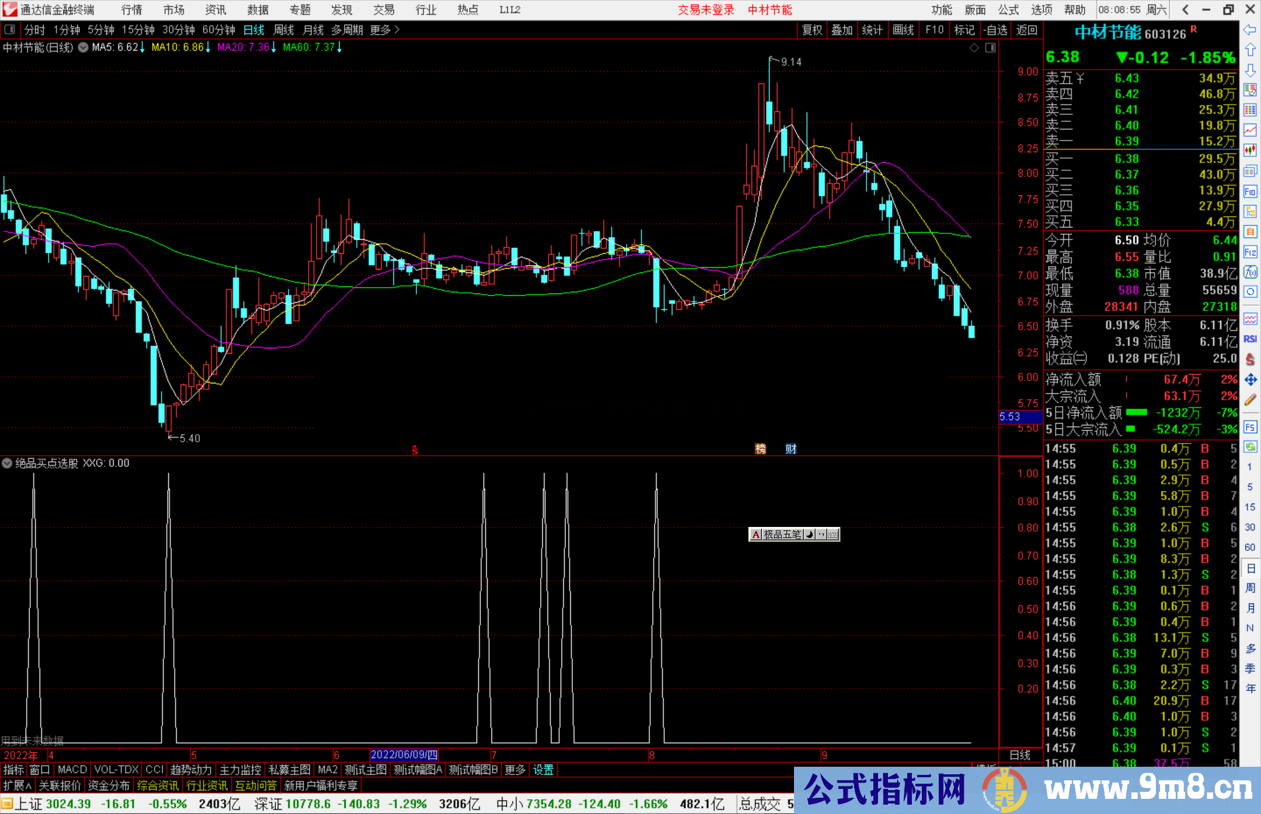Click the f(x) formula icon in sidebar
Image resolution: width=1261 pixels, height=814 pixels.
[1250, 272]
